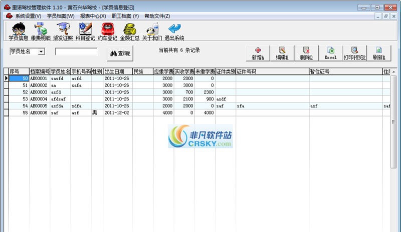401x232 pixels.
Task: Click the vertical scrollbar thumb
Action: [393, 121]
